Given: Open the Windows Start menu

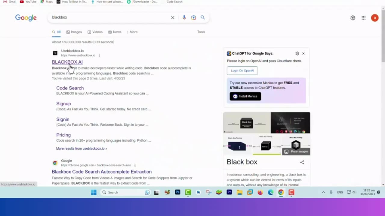Looking at the screenshot, I should [94, 192].
